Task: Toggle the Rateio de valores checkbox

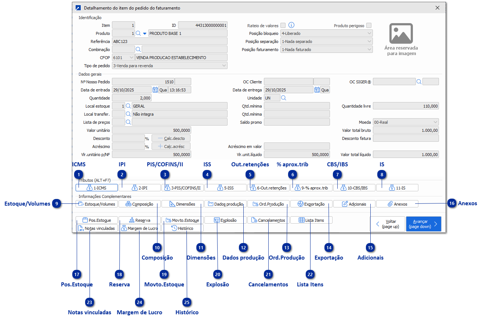Action: (283, 25)
